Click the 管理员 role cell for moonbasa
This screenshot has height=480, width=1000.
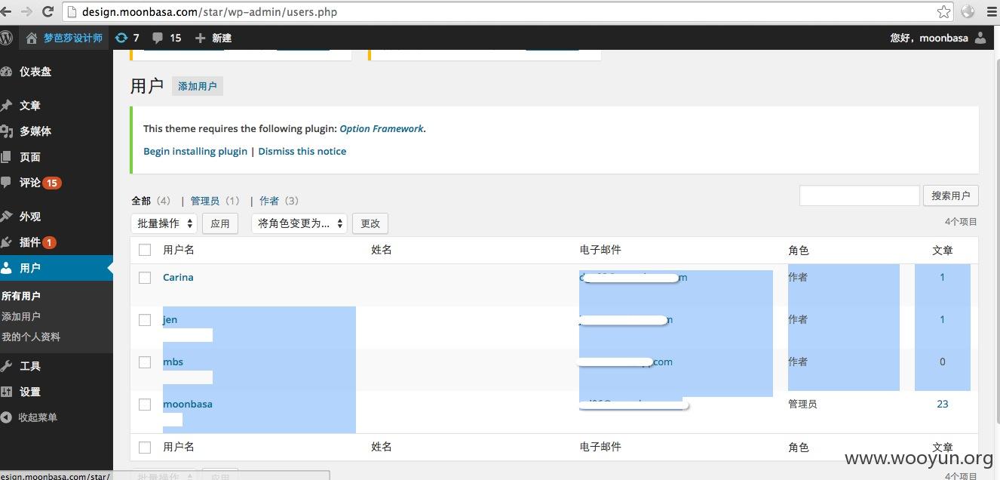click(x=802, y=404)
